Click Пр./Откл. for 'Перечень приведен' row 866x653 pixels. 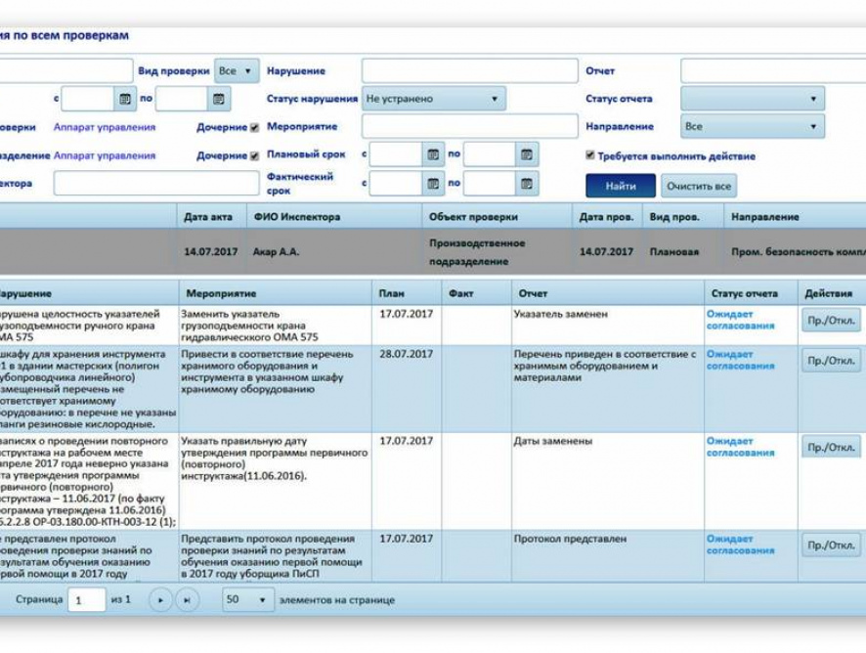point(831,361)
